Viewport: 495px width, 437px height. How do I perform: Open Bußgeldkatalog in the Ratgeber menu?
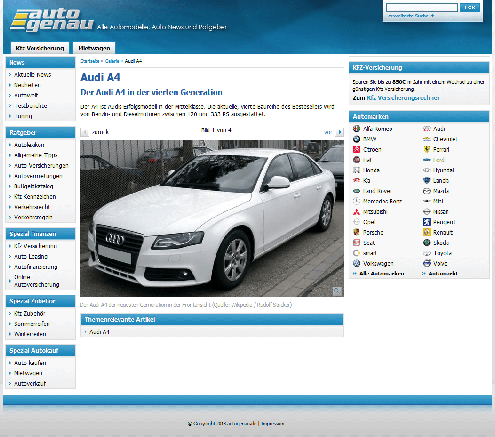[x=33, y=186]
